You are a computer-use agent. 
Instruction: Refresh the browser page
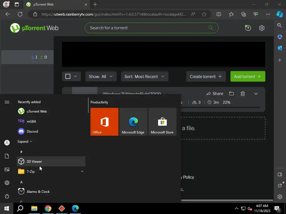point(20,14)
